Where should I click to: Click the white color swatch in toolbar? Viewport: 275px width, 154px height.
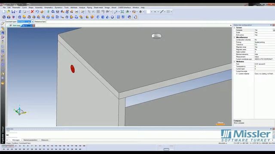148,12
